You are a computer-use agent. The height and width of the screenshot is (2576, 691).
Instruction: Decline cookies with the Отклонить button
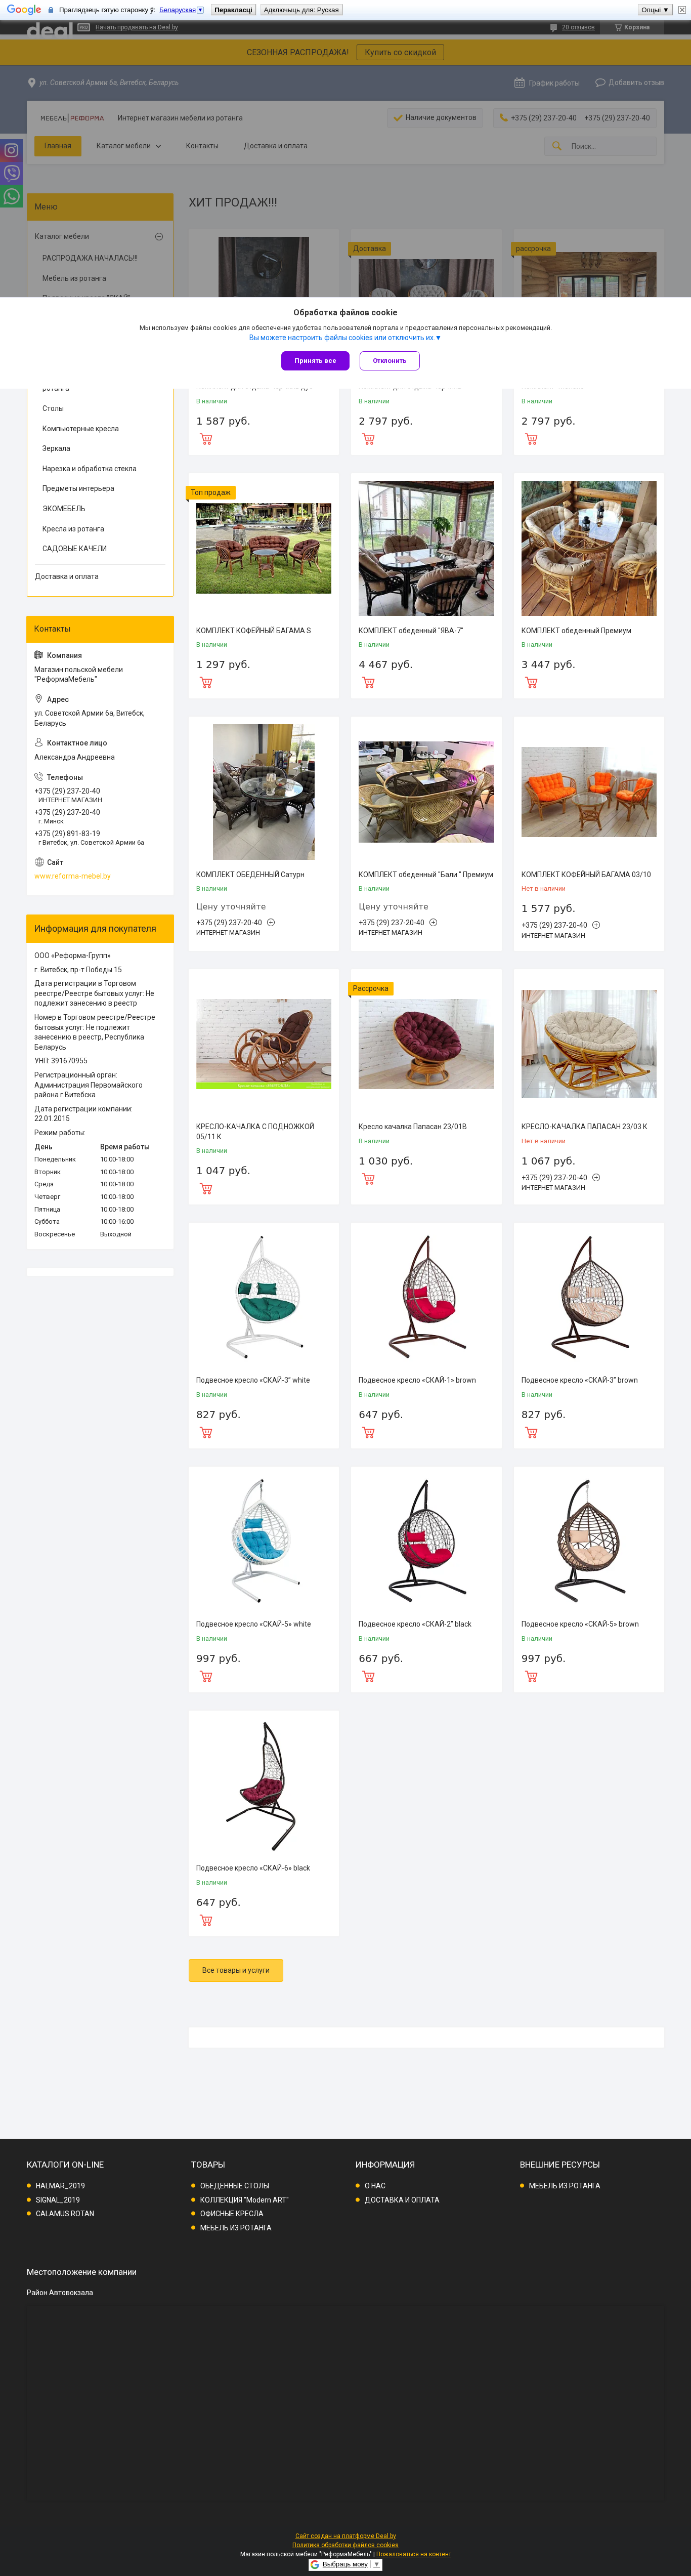coord(389,361)
